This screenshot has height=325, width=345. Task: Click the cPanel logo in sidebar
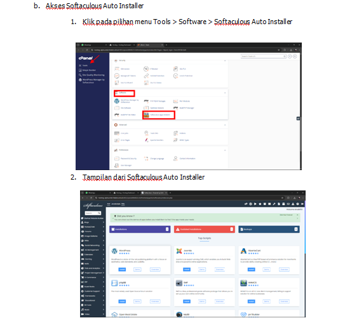(86, 58)
